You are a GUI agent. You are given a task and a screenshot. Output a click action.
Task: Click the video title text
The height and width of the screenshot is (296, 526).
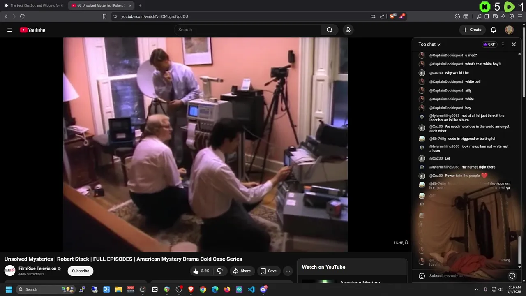123,259
